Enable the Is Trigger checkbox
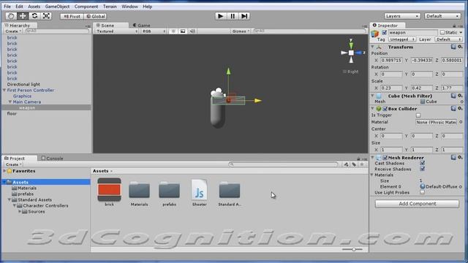Screen dimensions: 468x263 (418, 115)
